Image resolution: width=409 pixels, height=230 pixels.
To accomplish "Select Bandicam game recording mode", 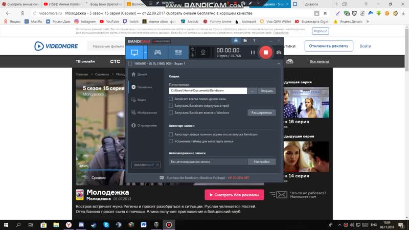I will coord(157,53).
